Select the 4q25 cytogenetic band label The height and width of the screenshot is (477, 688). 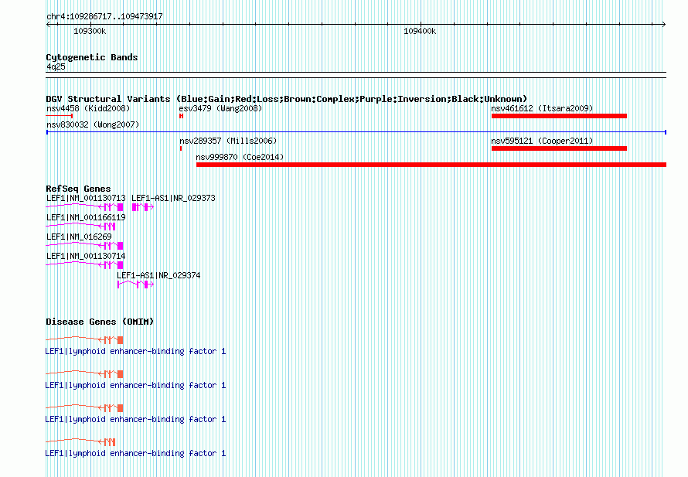[56, 66]
